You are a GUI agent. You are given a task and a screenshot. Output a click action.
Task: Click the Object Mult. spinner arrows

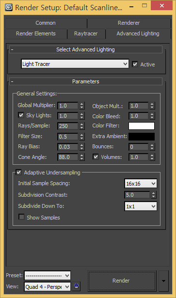pyautogui.click(x=152, y=106)
